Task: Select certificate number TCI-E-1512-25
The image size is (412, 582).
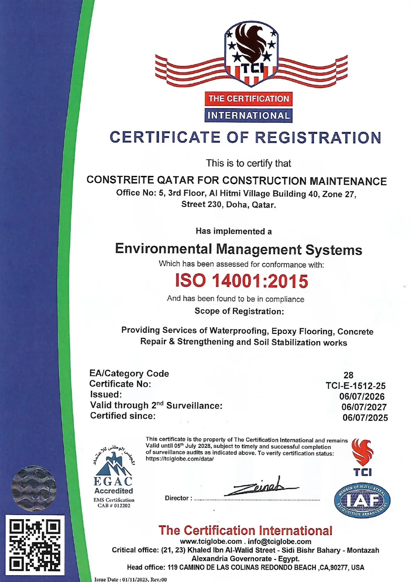Action: point(356,386)
